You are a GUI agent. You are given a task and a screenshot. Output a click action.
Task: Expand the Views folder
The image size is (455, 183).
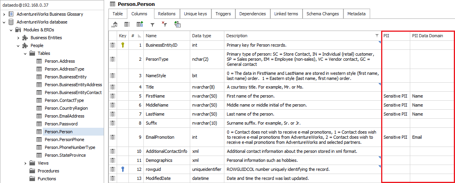(x=25, y=163)
